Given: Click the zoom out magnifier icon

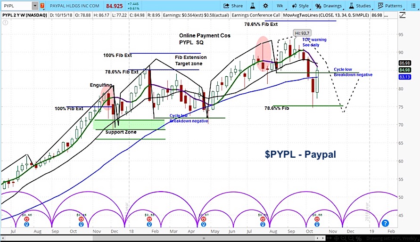Looking at the screenshot, I should (352, 238).
